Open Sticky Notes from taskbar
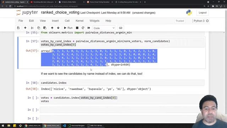227x128 pixels. tap(15, 126)
